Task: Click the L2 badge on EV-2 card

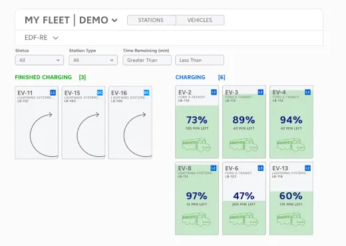Action: point(214,92)
